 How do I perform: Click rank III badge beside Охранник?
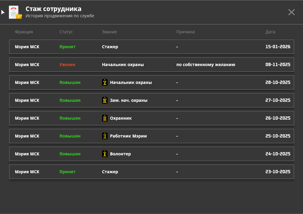105,118
